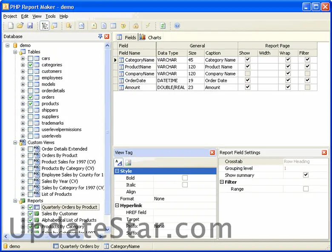Click the database table view toolbar icon
Image resolution: width=332 pixels, height=252 pixels.
[54, 26]
